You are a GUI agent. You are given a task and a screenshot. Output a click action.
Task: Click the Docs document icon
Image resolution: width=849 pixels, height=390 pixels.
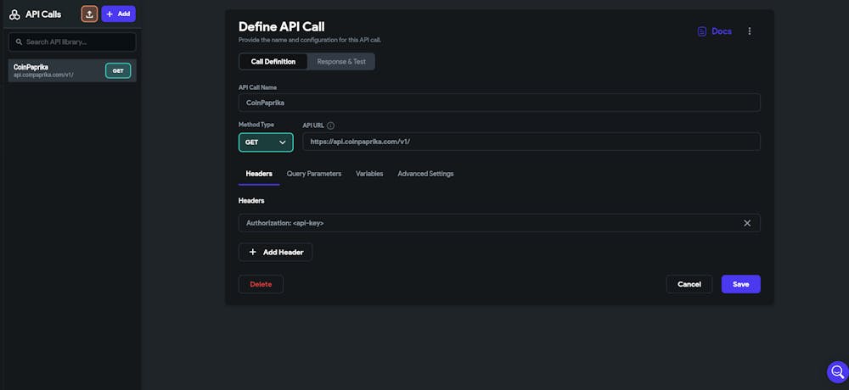[x=702, y=31]
